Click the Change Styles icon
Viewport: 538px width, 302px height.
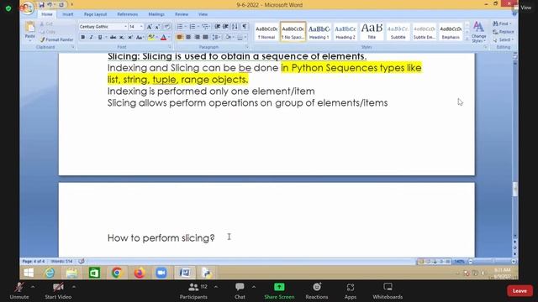478,32
